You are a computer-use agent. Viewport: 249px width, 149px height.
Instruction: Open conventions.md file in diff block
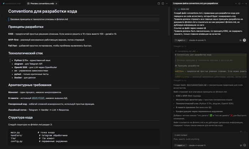(184, 51)
